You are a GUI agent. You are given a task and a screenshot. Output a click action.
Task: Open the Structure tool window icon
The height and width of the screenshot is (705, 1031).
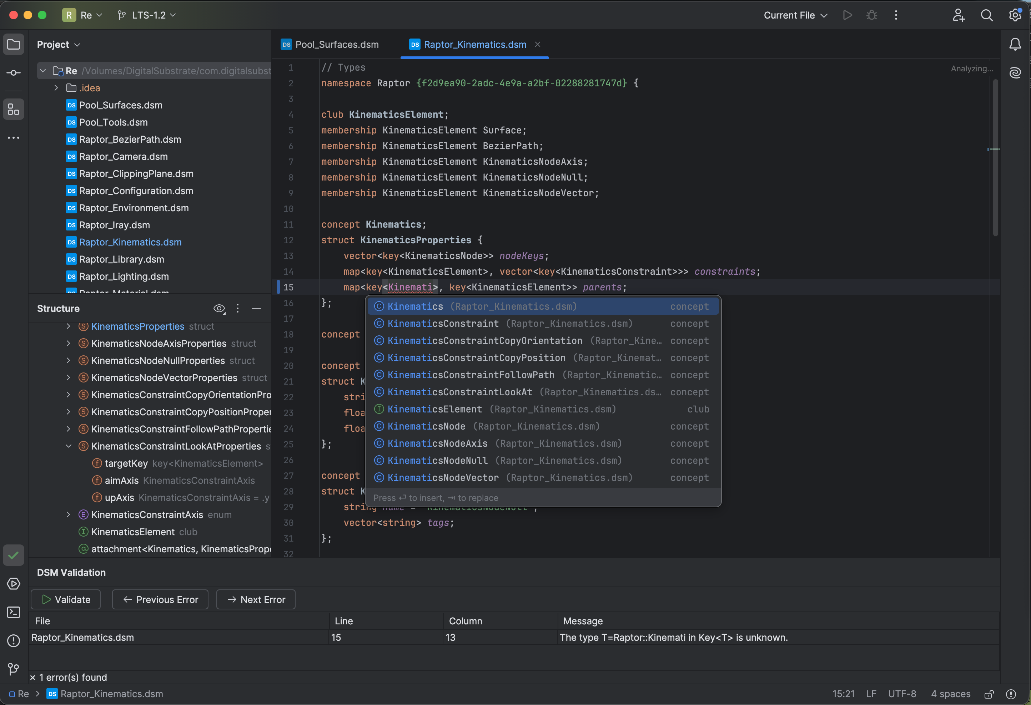pyautogui.click(x=13, y=109)
